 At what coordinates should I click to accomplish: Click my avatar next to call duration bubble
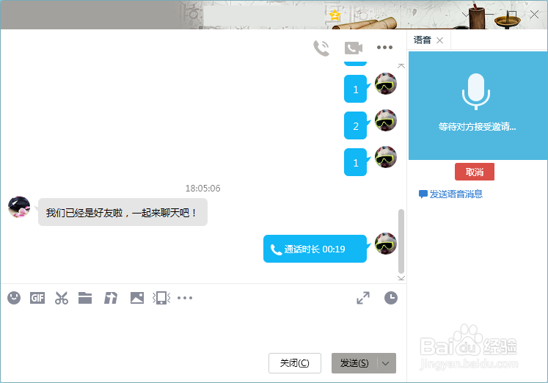(386, 243)
